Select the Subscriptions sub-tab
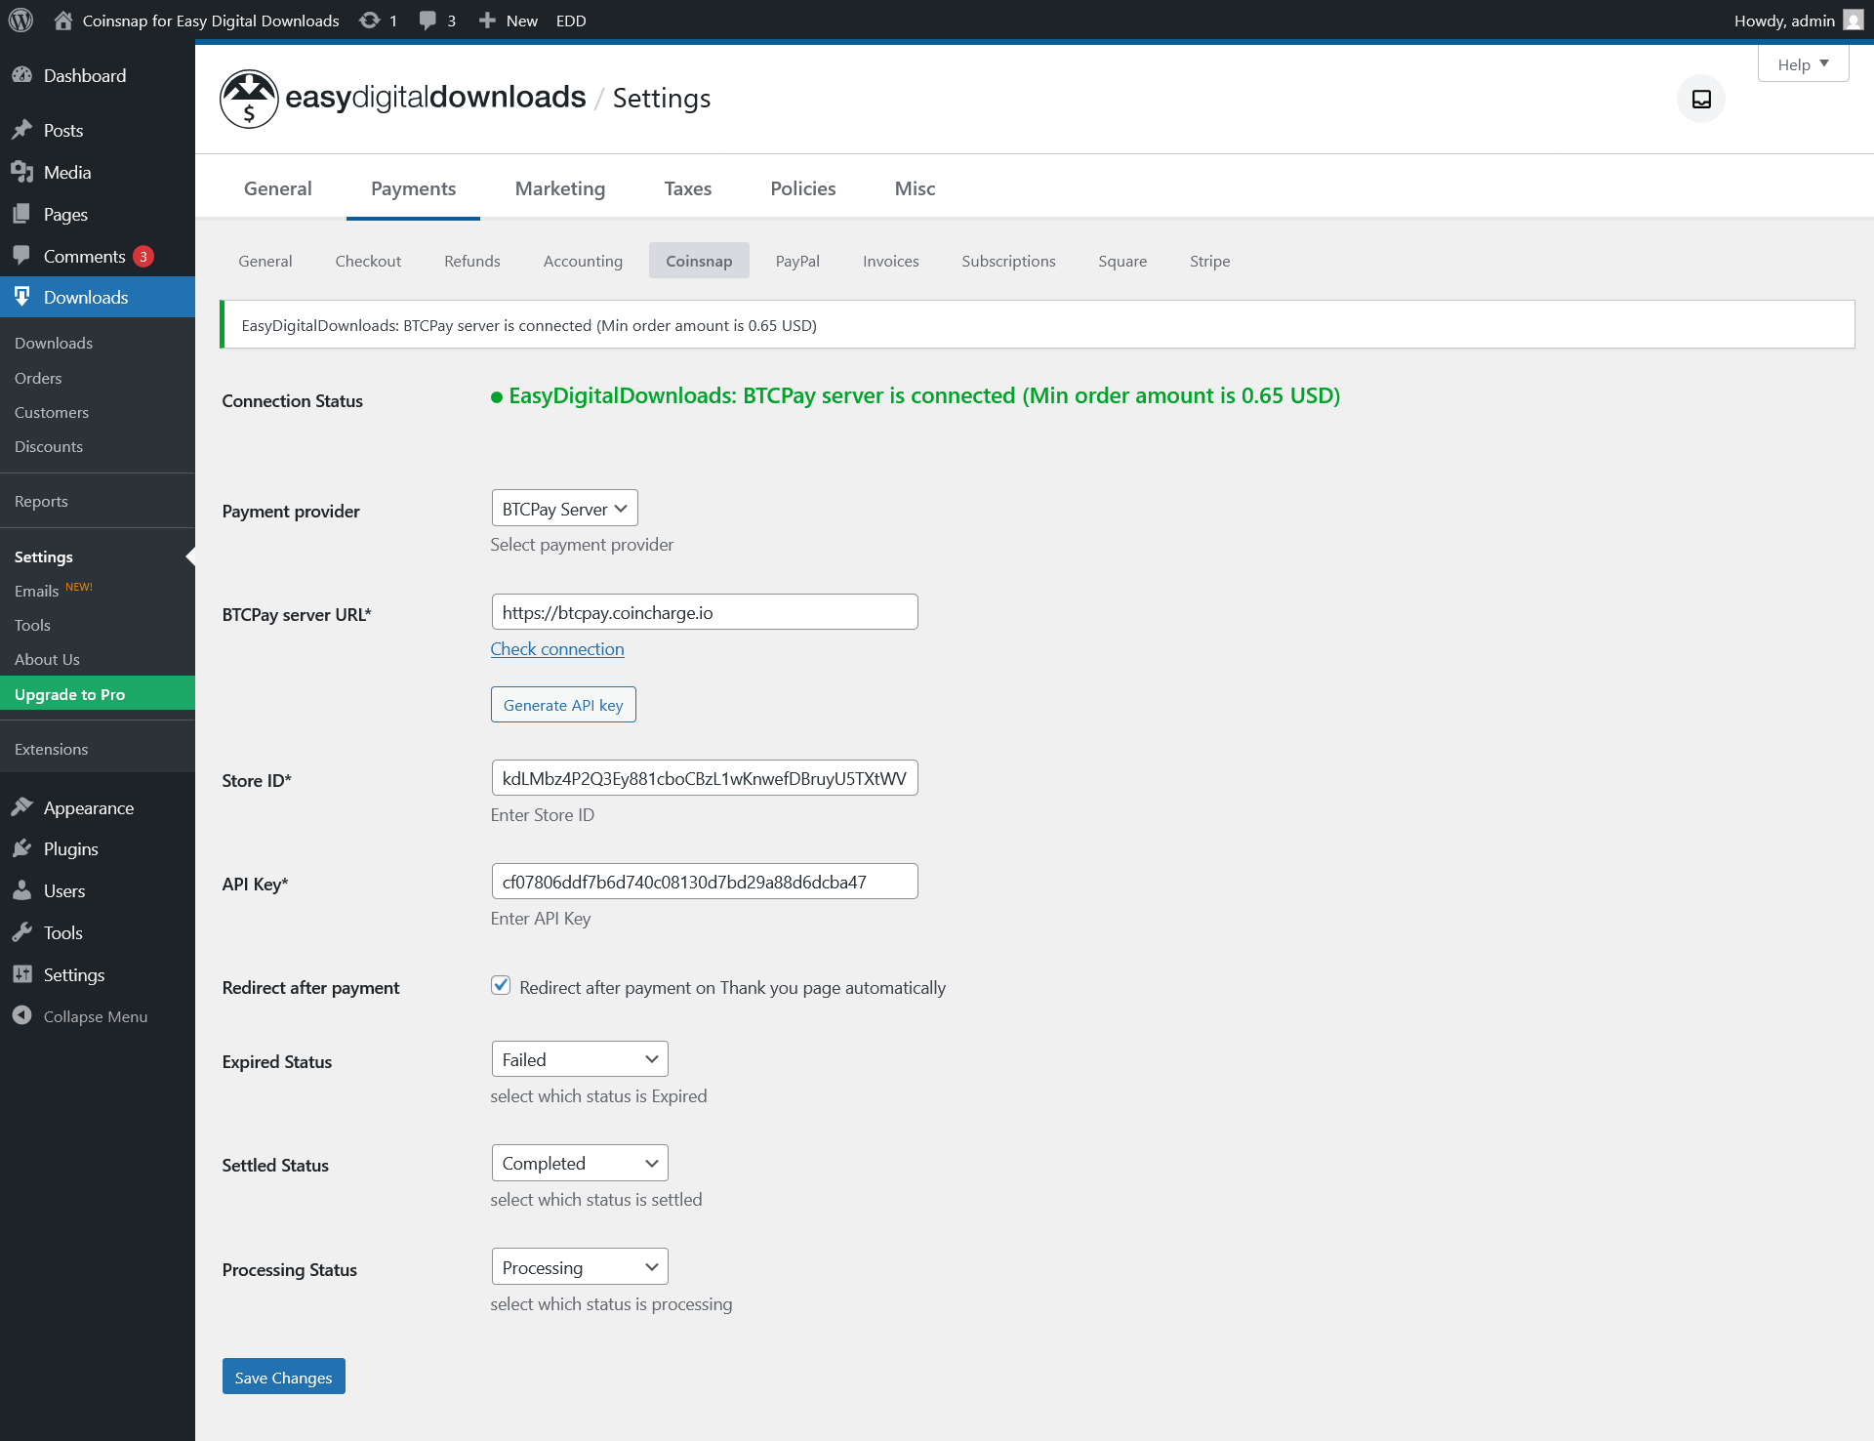Viewport: 1874px width, 1441px height. click(x=1008, y=261)
